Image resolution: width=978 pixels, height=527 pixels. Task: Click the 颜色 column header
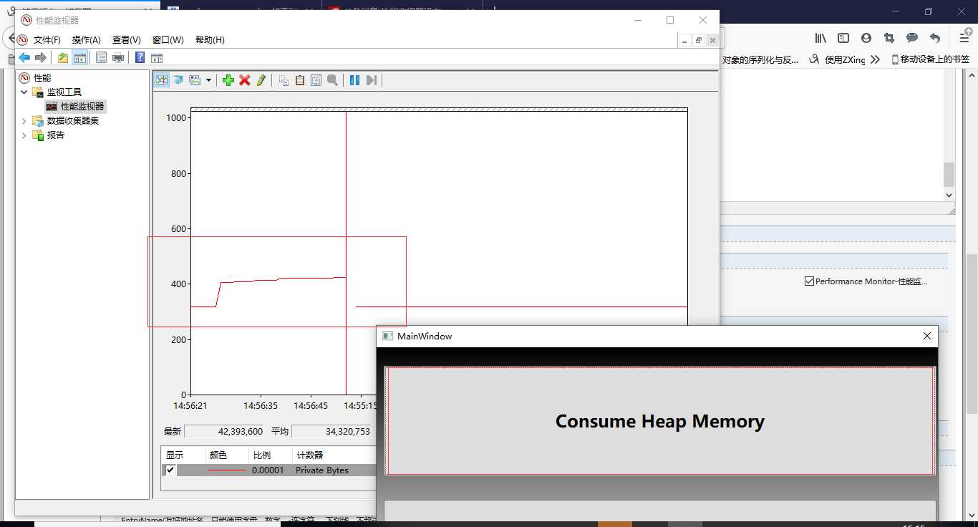[x=218, y=455]
